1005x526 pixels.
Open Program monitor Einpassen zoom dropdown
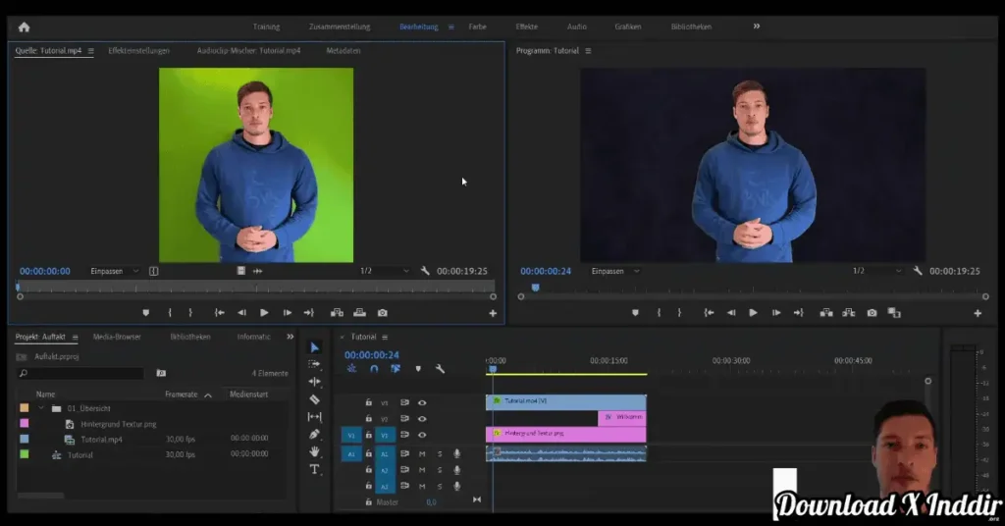click(614, 271)
